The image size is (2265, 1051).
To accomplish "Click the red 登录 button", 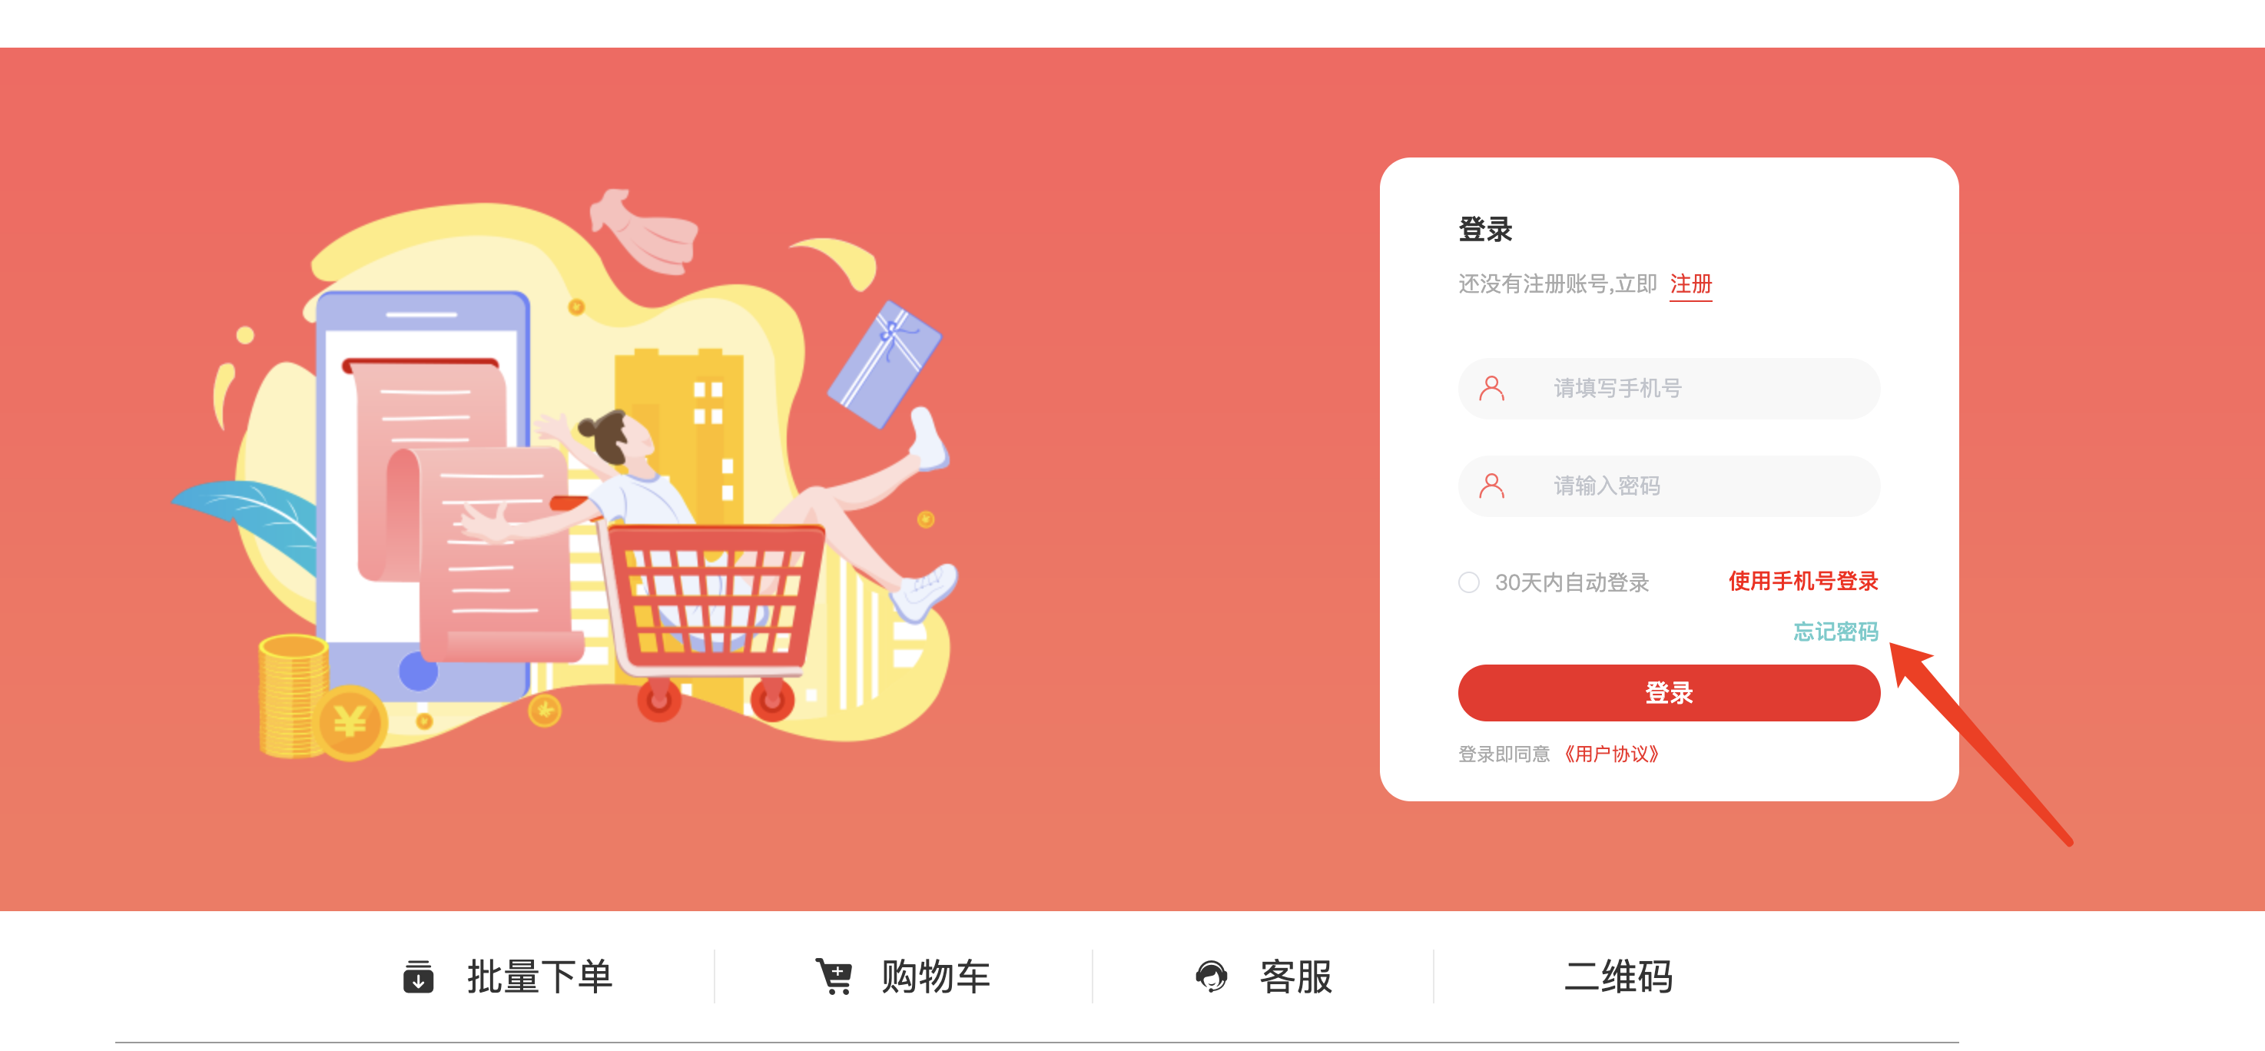I will (x=1668, y=693).
